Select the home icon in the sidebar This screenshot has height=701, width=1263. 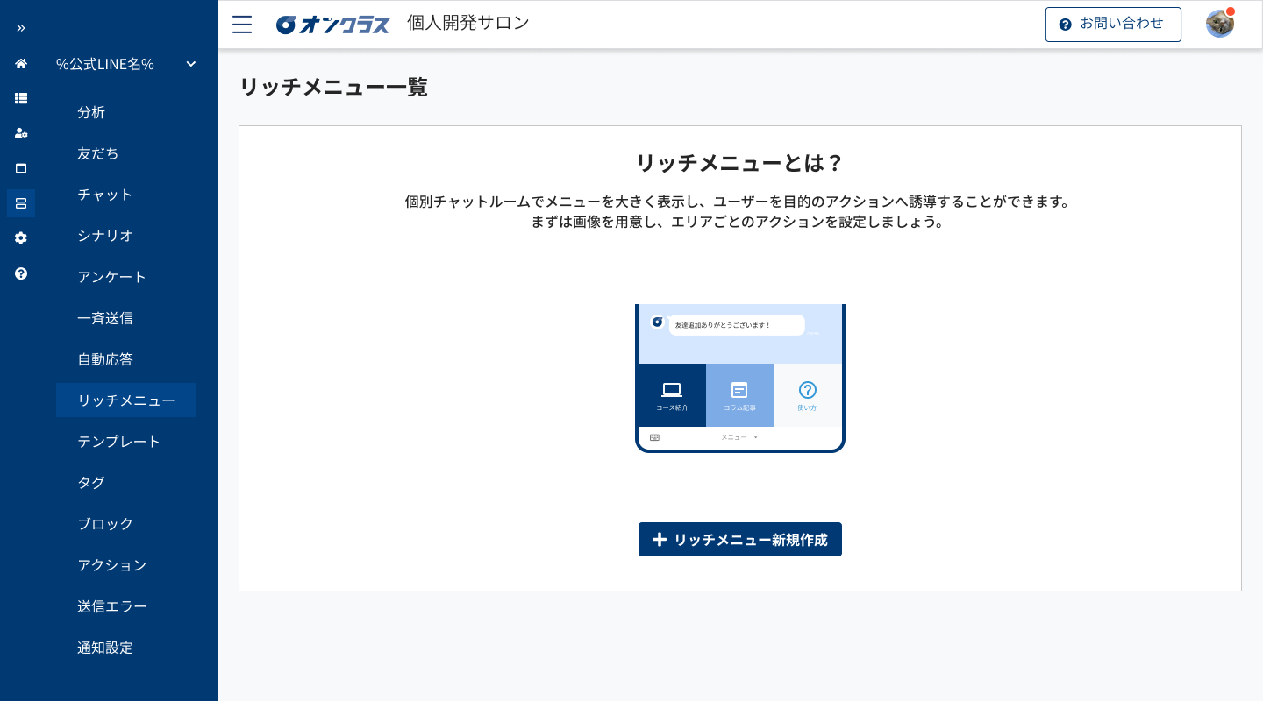[x=20, y=63]
